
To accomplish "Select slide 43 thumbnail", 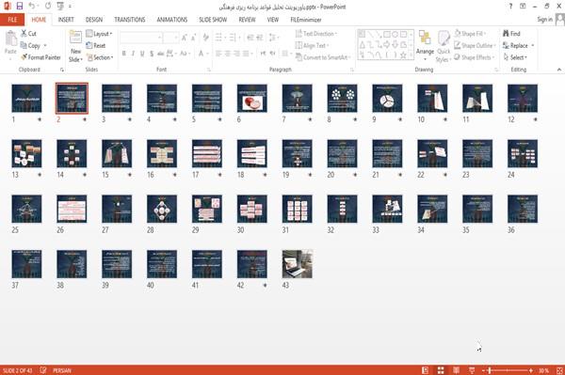I will point(298,264).
